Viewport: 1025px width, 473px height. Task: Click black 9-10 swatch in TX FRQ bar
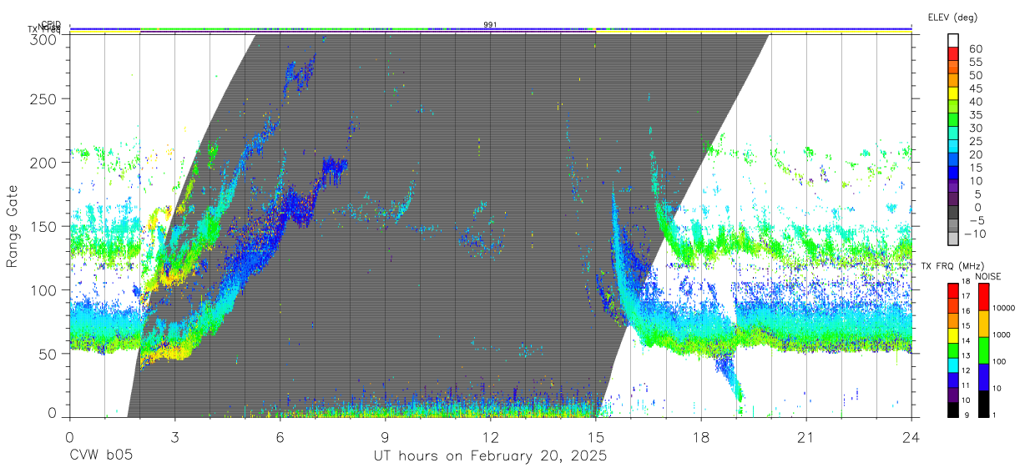coord(953,409)
